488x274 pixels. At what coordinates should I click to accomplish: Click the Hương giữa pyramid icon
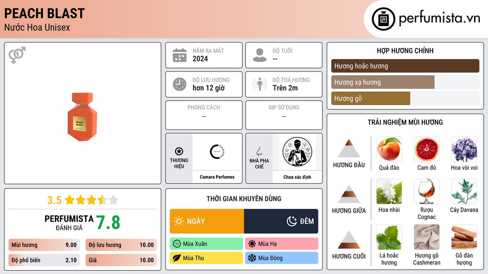(x=349, y=194)
